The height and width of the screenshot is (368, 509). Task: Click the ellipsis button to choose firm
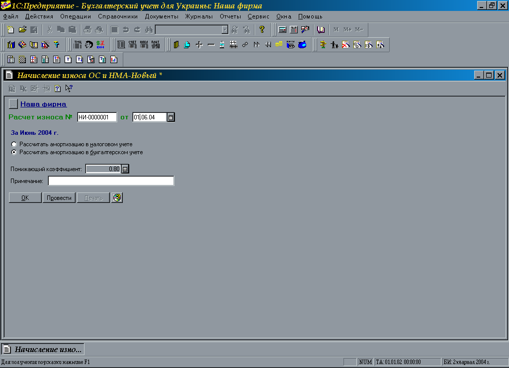13,104
